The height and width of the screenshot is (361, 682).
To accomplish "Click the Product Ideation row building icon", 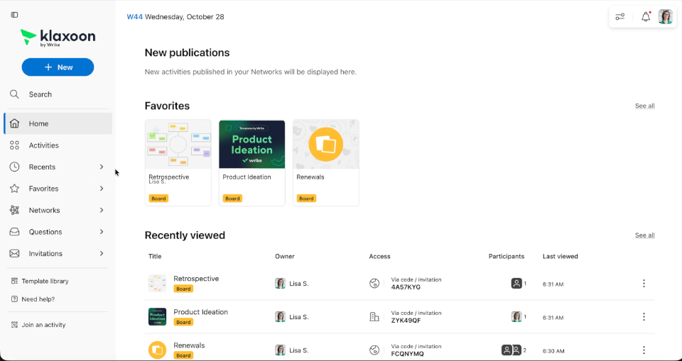I will [x=374, y=317].
